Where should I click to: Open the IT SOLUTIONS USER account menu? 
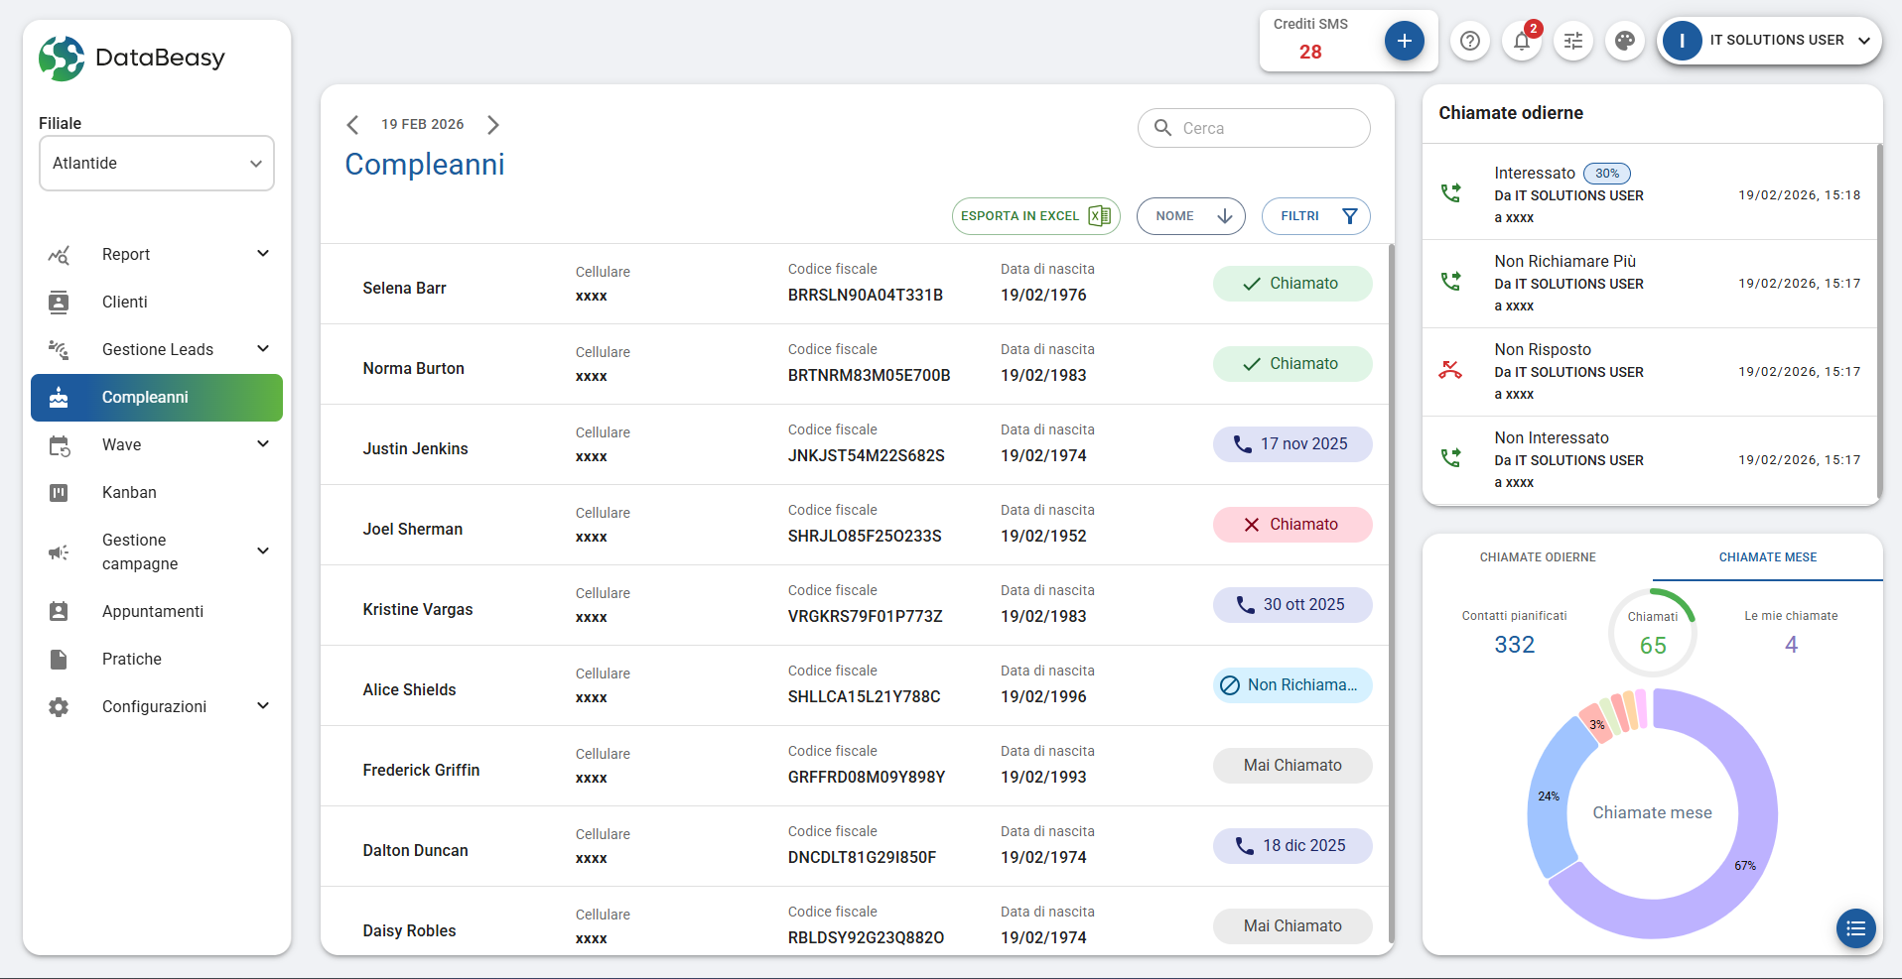(1769, 41)
